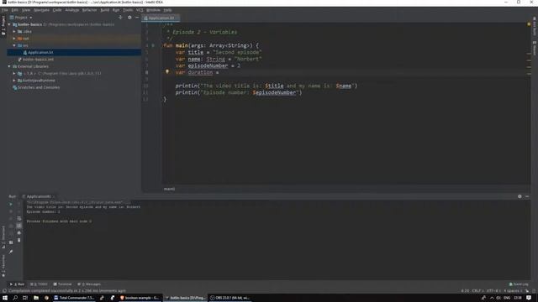The width and height of the screenshot is (538, 302).
Task: Collapse the External Libraries node
Action: [x=9, y=66]
